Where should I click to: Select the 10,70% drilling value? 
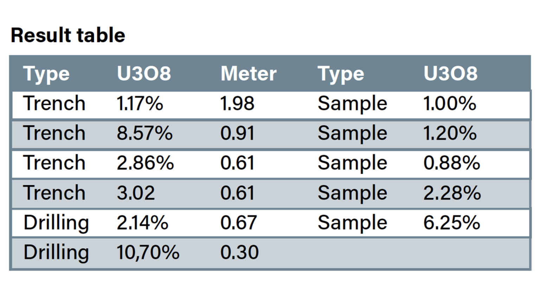pyautogui.click(x=148, y=252)
